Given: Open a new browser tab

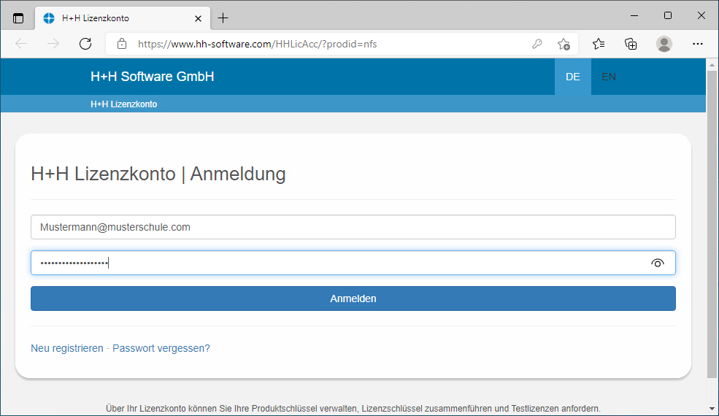Looking at the screenshot, I should [x=223, y=18].
